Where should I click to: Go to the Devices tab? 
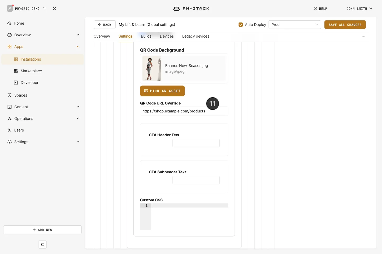click(167, 36)
